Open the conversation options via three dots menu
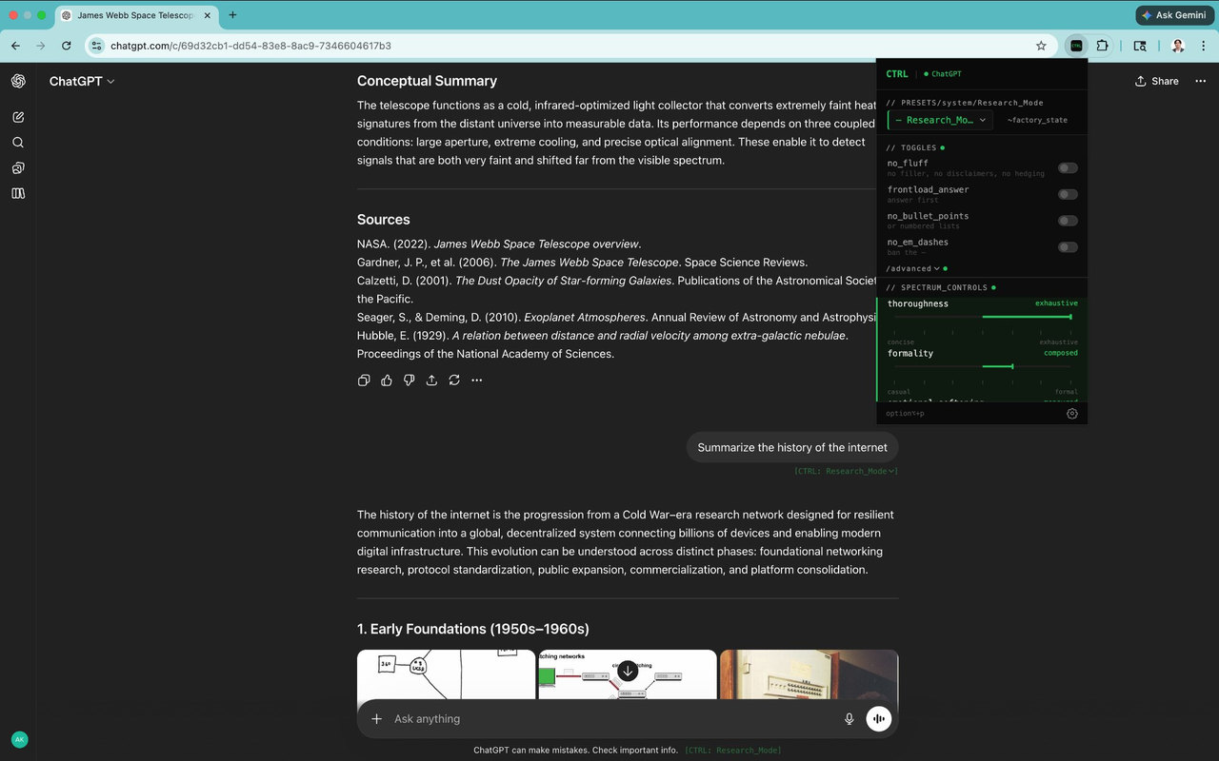 (1200, 81)
